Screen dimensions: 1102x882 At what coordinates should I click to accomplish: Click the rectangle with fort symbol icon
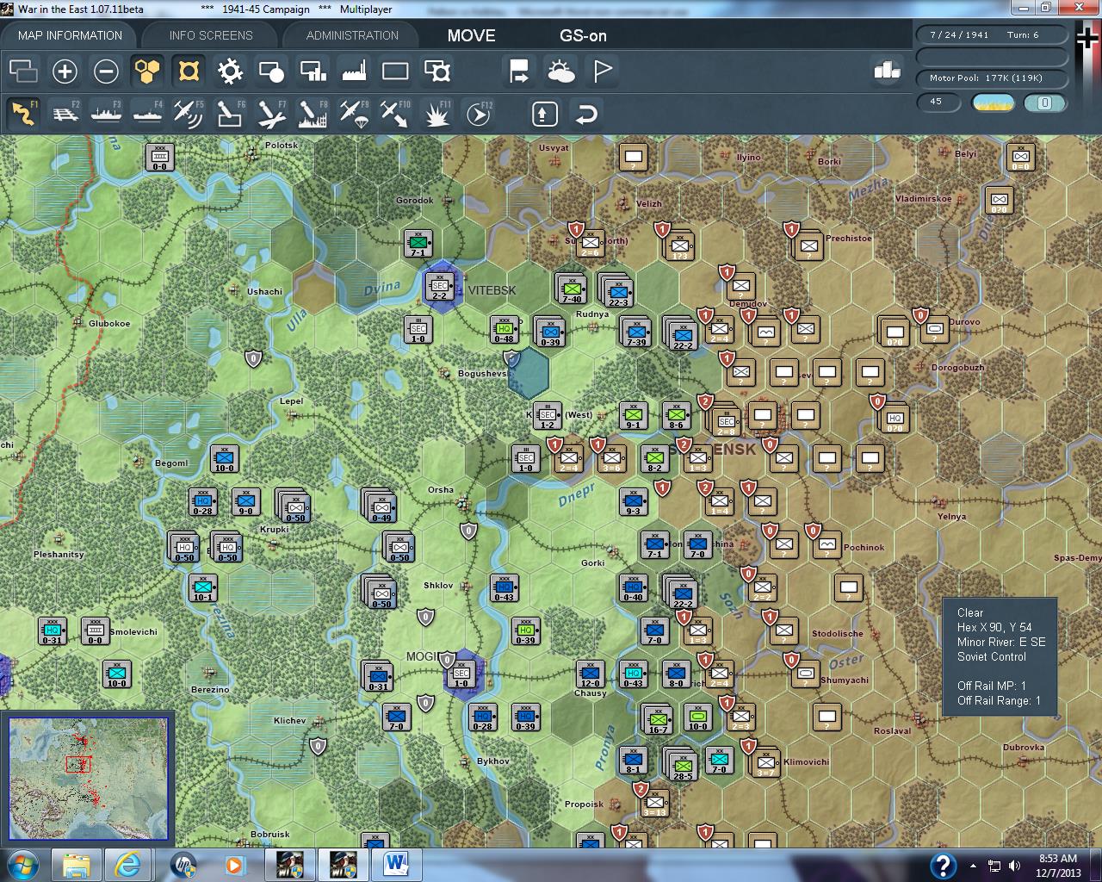click(437, 71)
